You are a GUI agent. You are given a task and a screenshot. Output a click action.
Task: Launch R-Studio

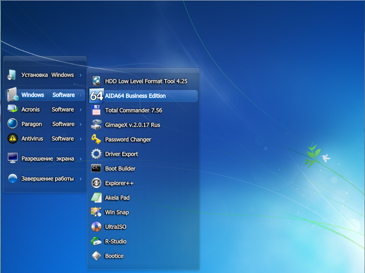tap(143, 242)
